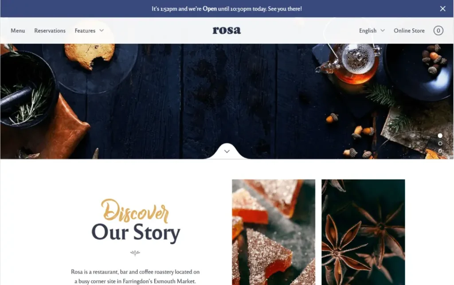
Task: Click the scroll-down arrow below hero image
Action: [x=227, y=151]
